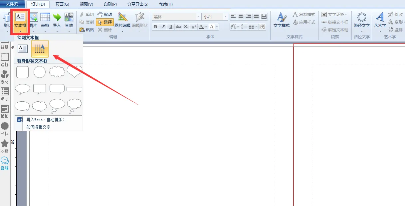Click the 粘贴 paste button
405x206 pixels.
tap(87, 30)
